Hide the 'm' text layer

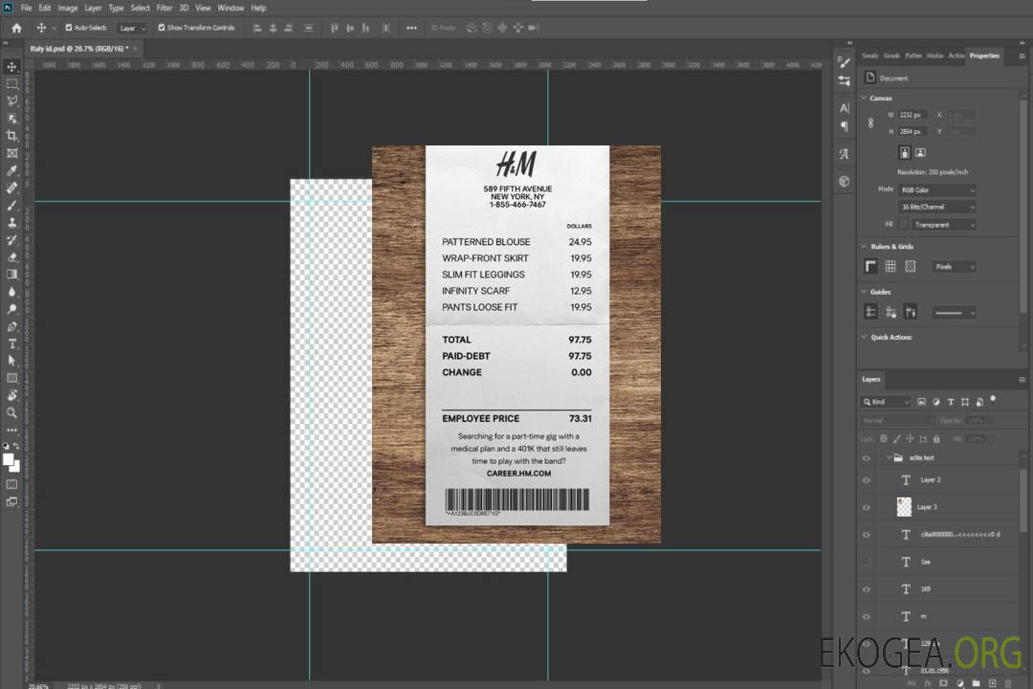pos(867,617)
